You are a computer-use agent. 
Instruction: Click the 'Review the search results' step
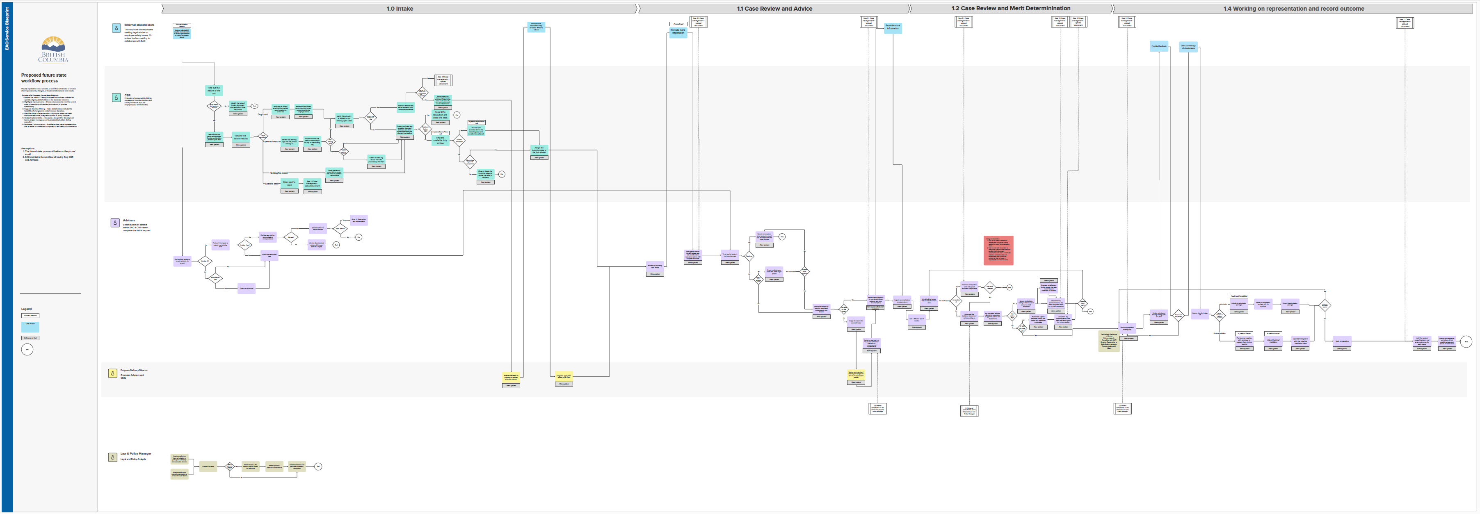tap(241, 136)
